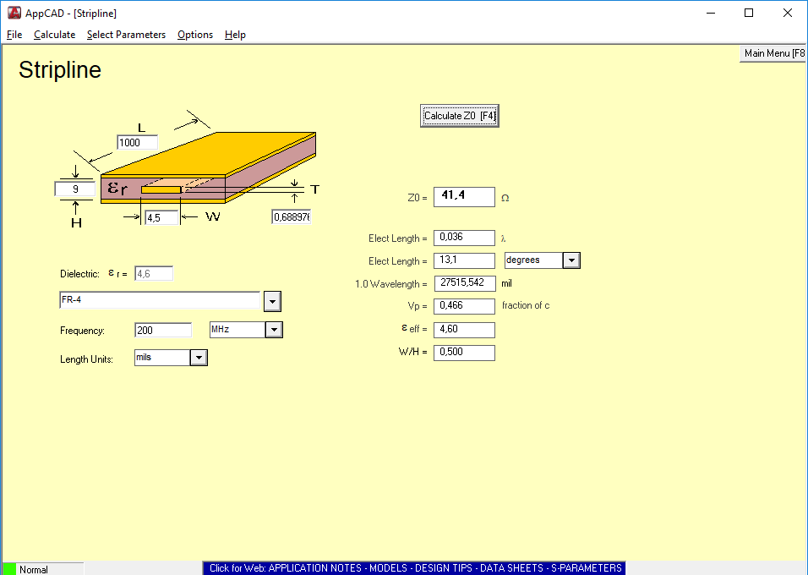Open the degrees electrical length unit dropdown
The height and width of the screenshot is (575, 808).
pos(571,260)
